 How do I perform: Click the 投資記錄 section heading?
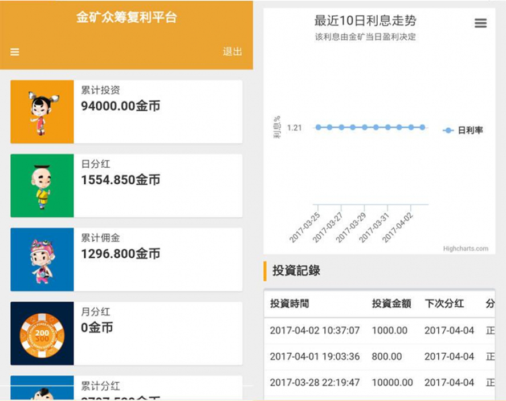point(296,270)
